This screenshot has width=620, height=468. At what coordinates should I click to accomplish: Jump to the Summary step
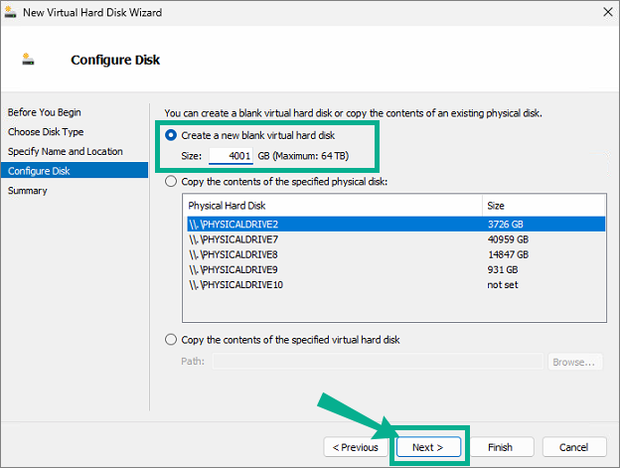tap(27, 191)
